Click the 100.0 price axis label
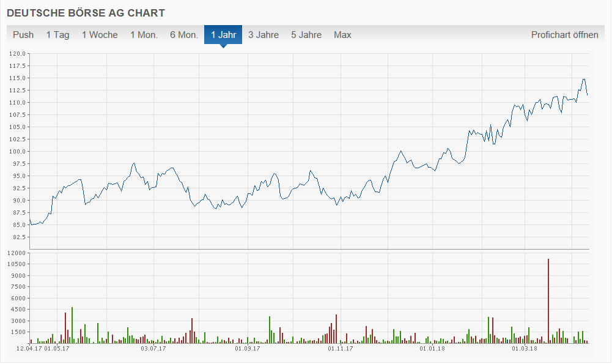Image resolution: width=612 pixels, height=364 pixels. pos(18,152)
